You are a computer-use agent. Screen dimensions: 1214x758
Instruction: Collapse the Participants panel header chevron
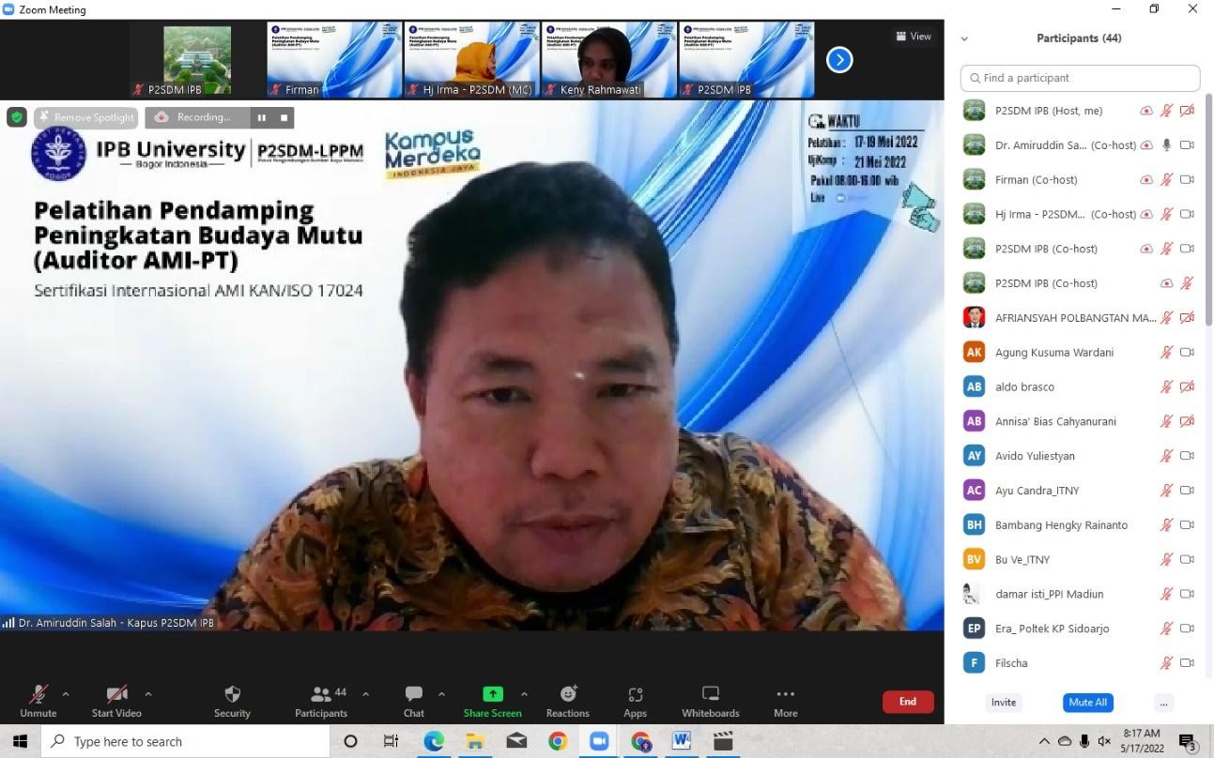coord(964,38)
